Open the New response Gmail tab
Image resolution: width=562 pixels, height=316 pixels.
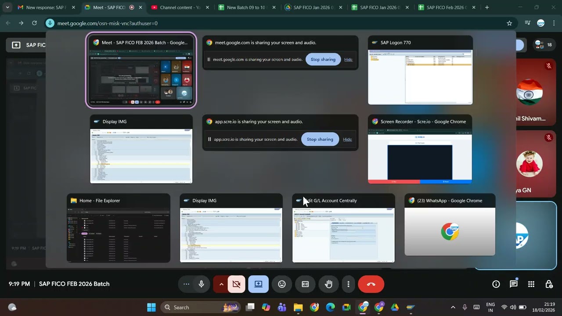click(x=46, y=7)
